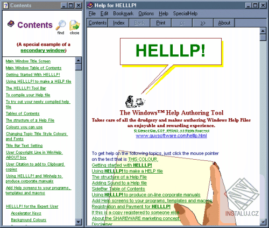Open Using HELLLP! to make a HELP file in main window
The image size is (269, 228).
[127, 171]
